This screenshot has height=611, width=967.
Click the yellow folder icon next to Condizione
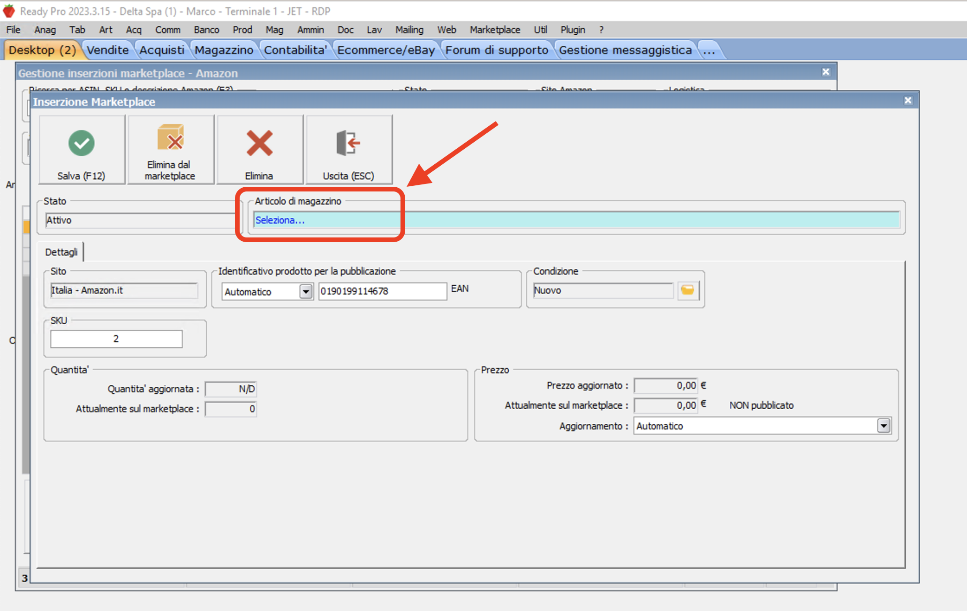(x=687, y=290)
